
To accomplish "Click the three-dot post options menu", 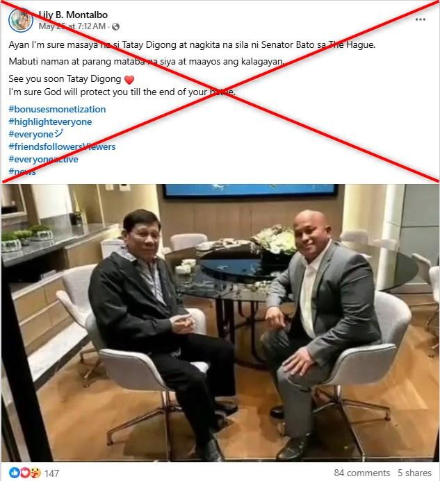I will (421, 19).
